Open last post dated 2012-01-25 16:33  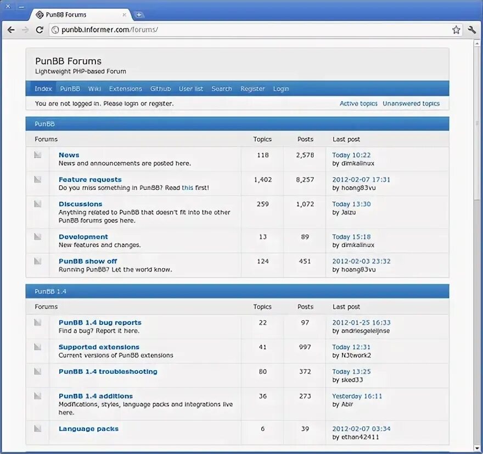[x=361, y=323]
